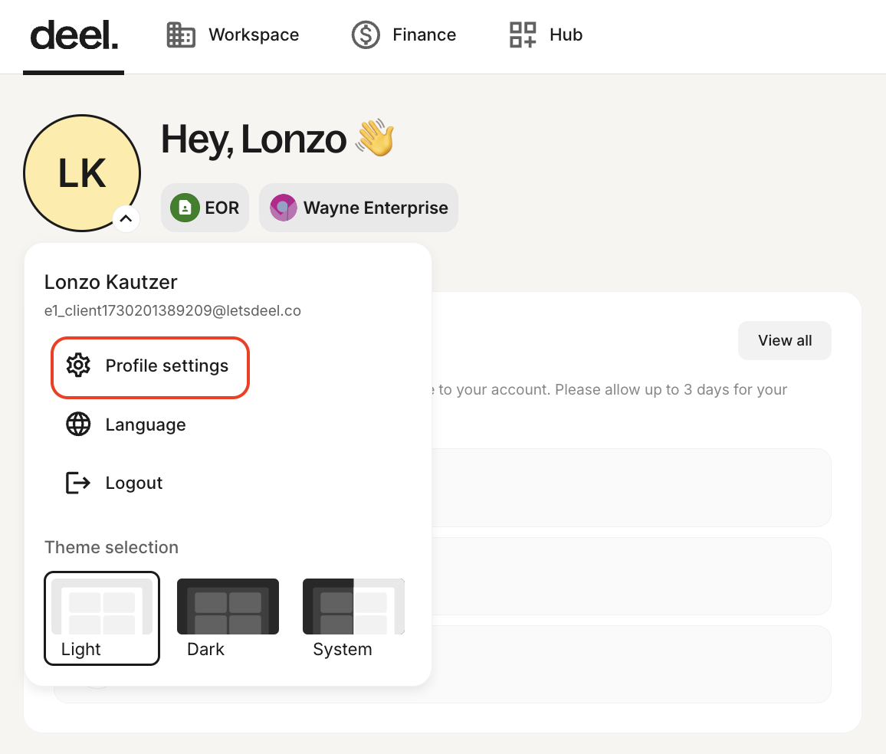The width and height of the screenshot is (886, 754).
Task: Click the Logout arrow icon
Action: 77,483
